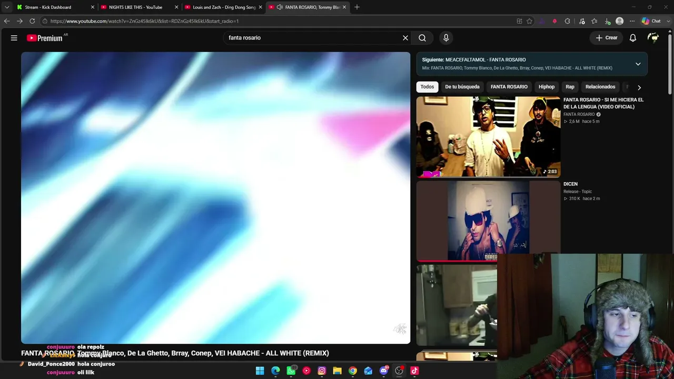The width and height of the screenshot is (674, 379).
Task: Open the browser media control icon
Action: coord(582,21)
